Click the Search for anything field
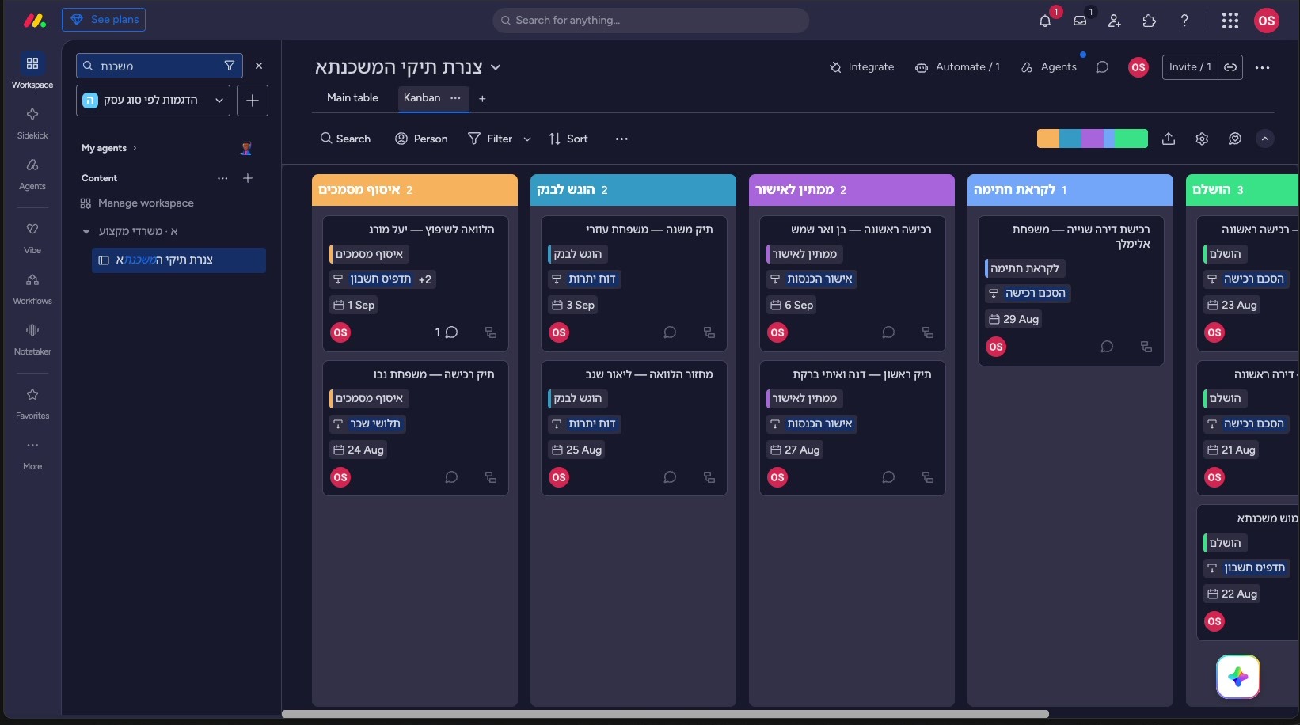1300x725 pixels. tap(651, 21)
